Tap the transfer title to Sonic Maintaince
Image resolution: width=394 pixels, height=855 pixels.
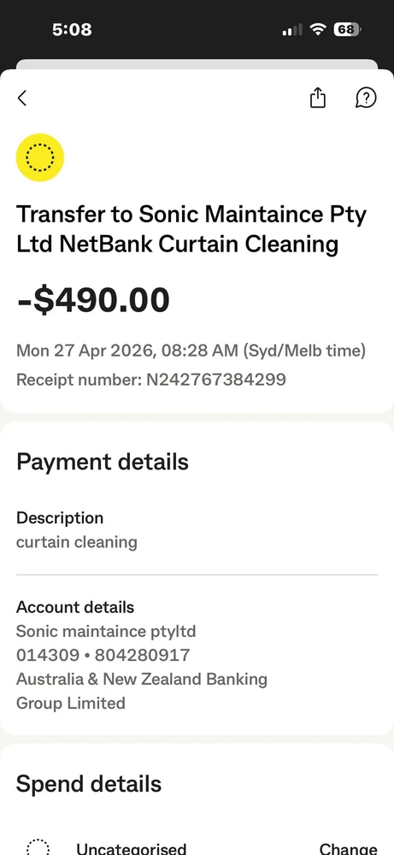pos(191,229)
